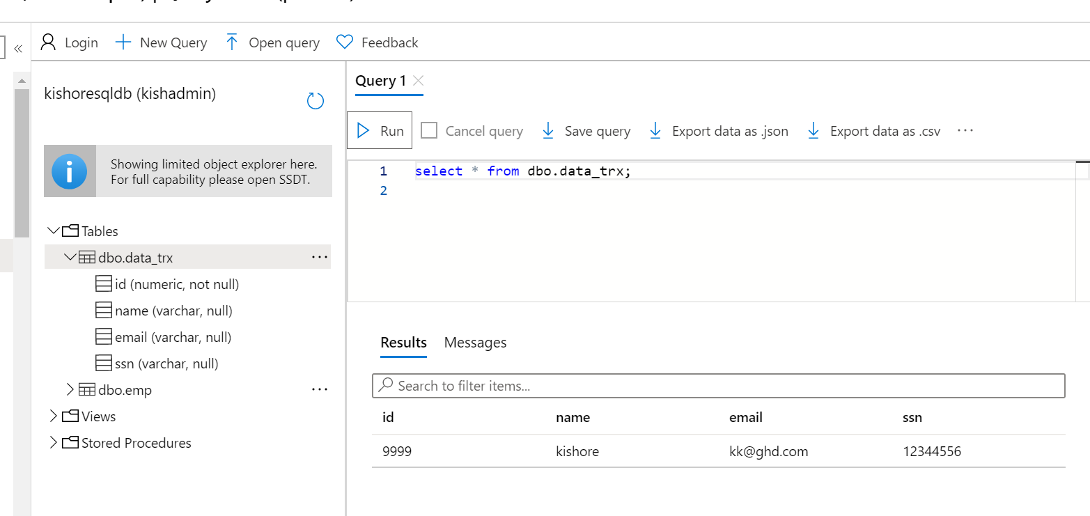Screen dimensions: 1090x516
Task: Click the Export data as .csv icon
Action: pos(813,131)
